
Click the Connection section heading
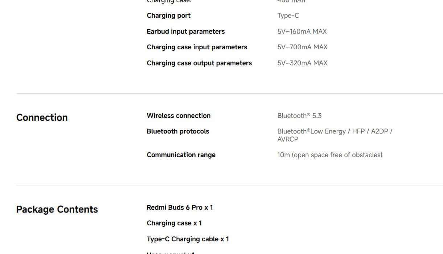(42, 118)
